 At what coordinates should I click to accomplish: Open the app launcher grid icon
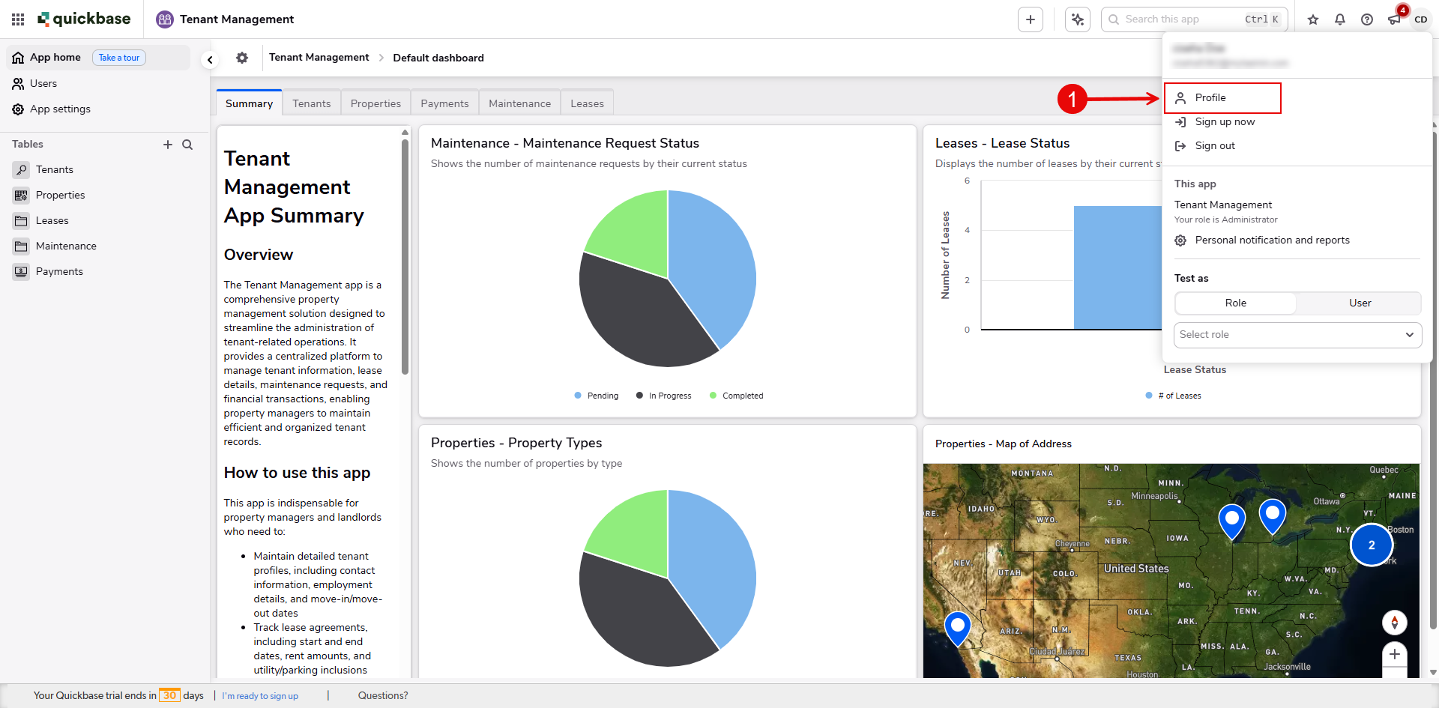point(18,19)
